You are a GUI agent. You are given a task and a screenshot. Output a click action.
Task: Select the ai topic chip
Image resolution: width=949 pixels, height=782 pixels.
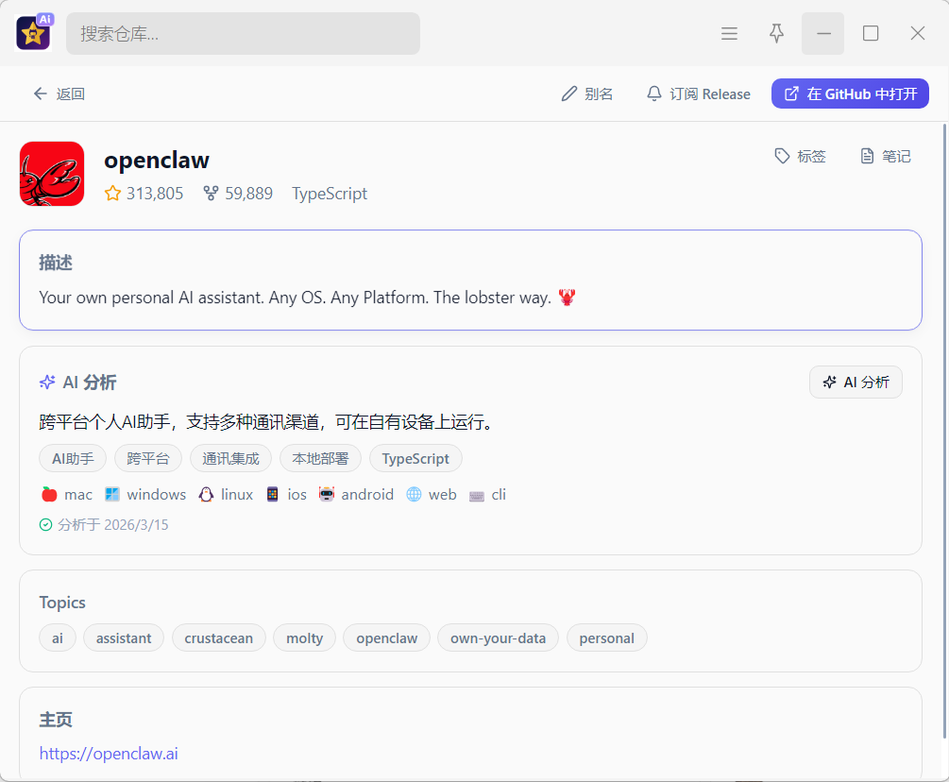pyautogui.click(x=58, y=637)
